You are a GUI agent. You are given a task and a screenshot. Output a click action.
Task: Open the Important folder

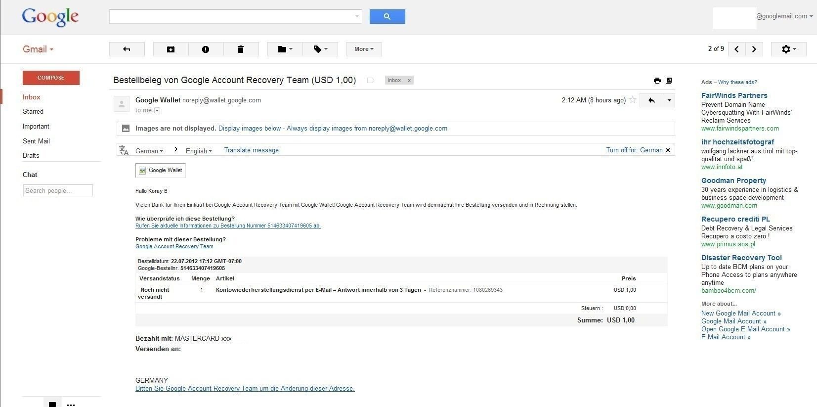click(x=36, y=126)
